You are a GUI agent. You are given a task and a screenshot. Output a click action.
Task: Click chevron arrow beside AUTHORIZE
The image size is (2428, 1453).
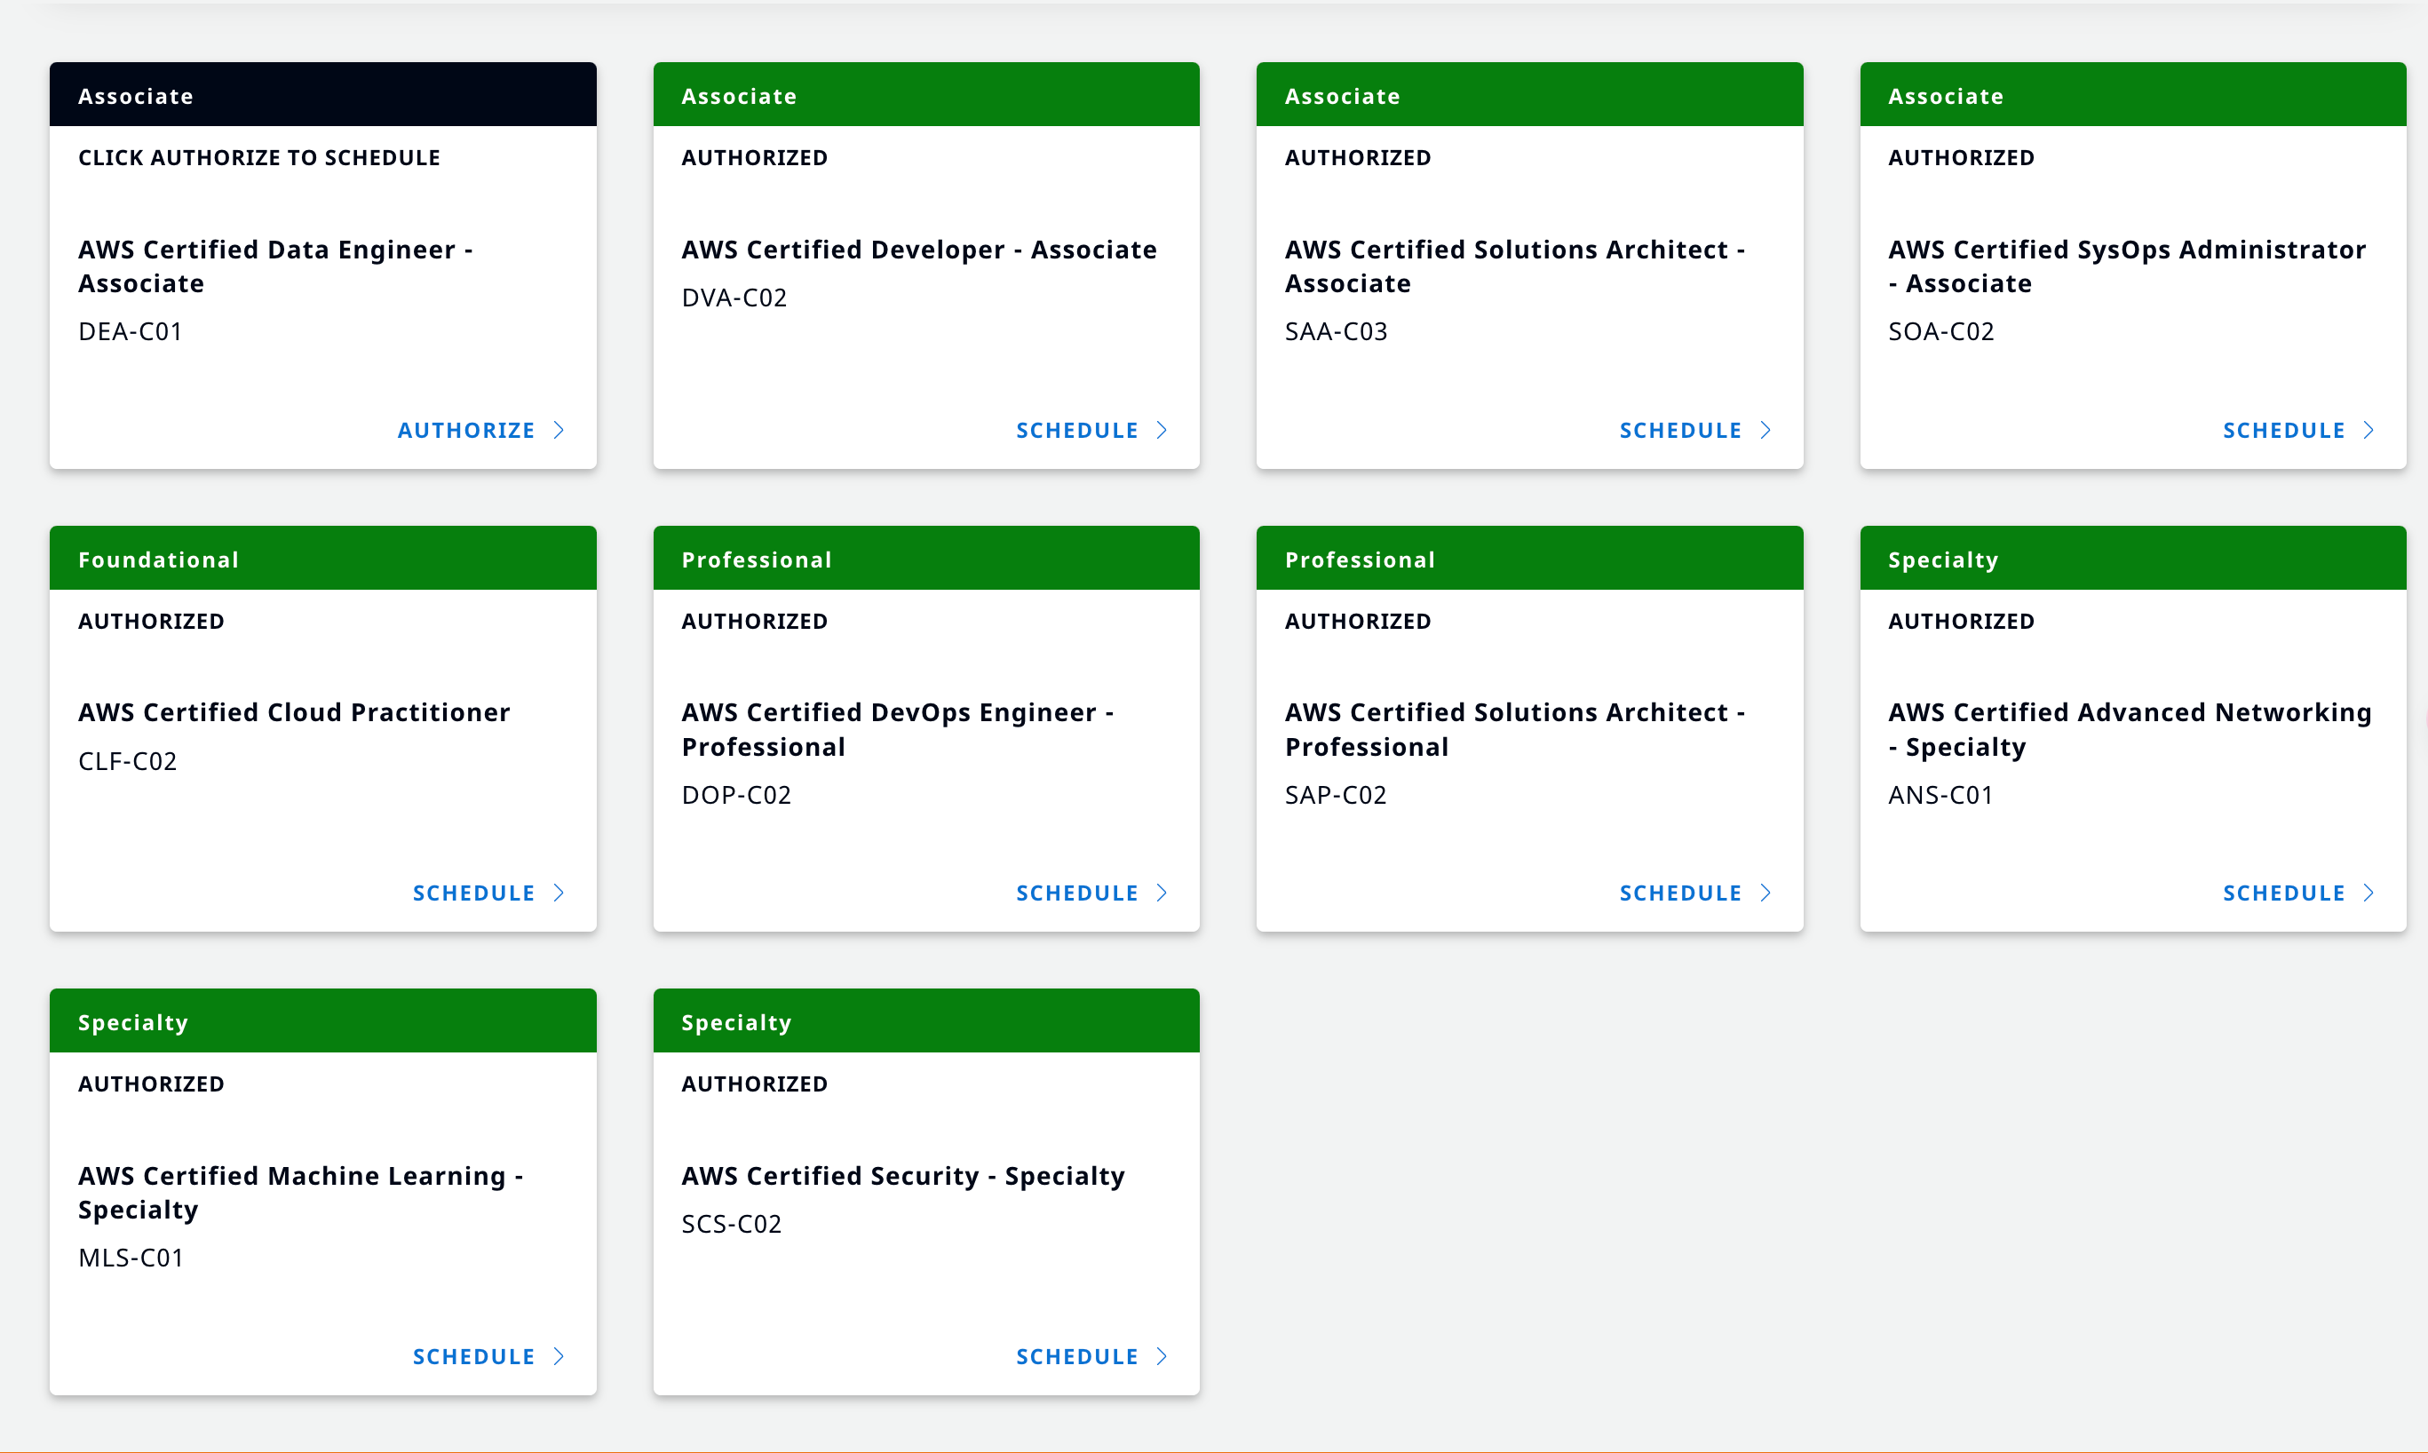point(559,430)
